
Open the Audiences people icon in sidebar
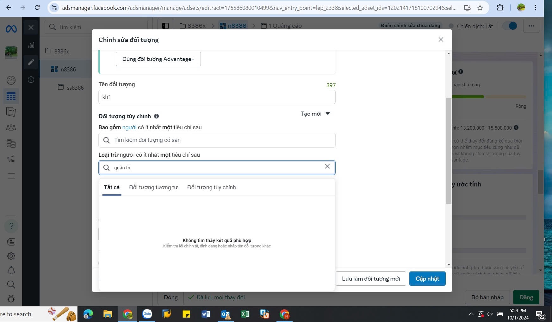click(11, 128)
